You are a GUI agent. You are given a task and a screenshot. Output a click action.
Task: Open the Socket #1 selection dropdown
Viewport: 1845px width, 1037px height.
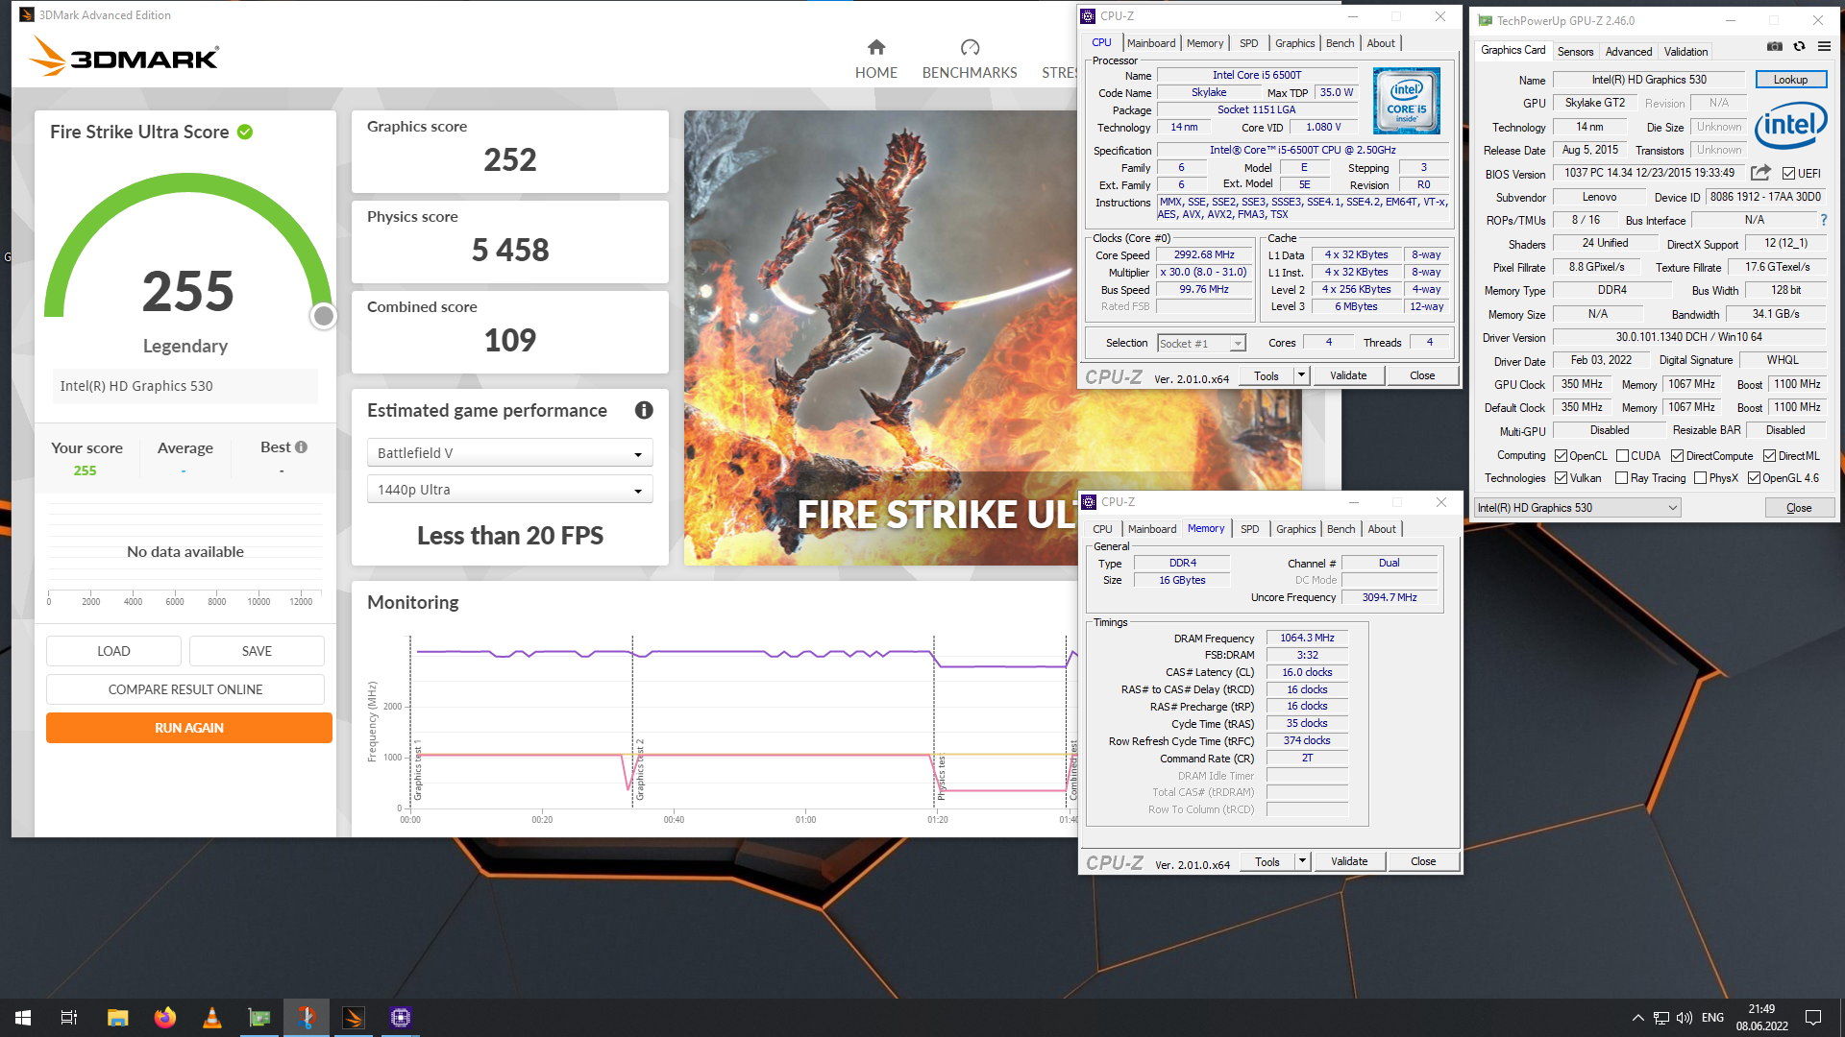coord(1201,343)
